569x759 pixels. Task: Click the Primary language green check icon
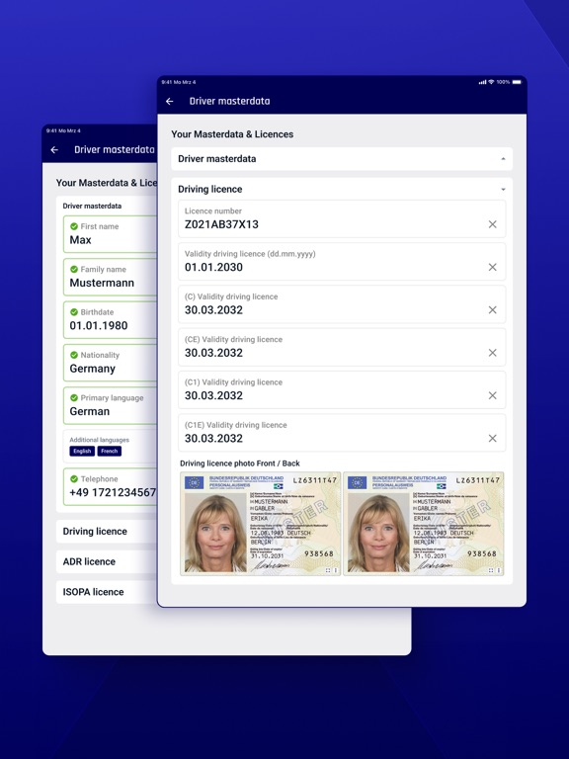coord(74,398)
